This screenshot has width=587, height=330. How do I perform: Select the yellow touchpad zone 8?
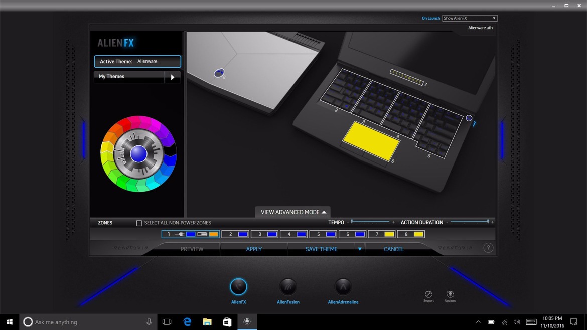[x=371, y=141]
